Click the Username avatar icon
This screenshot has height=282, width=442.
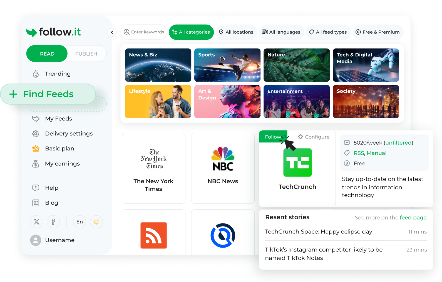[36, 240]
